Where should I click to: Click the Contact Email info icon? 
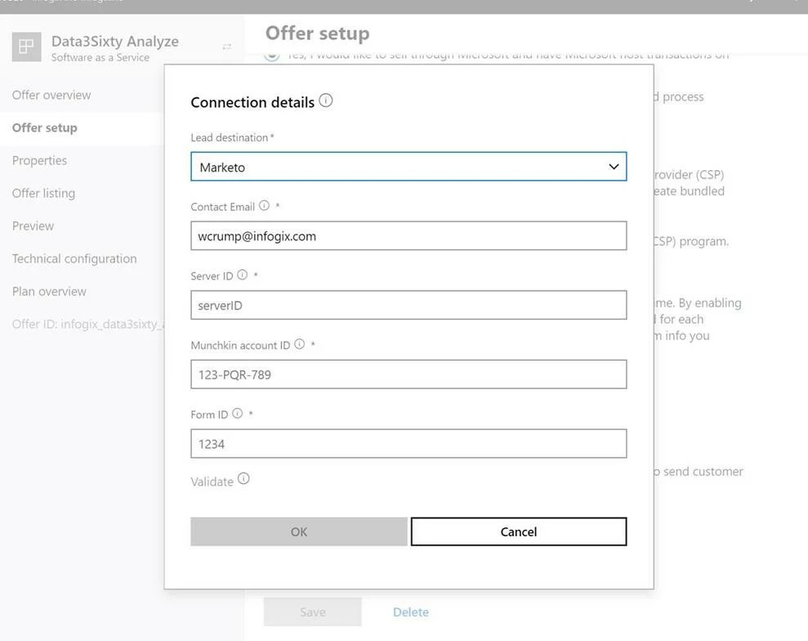265,205
